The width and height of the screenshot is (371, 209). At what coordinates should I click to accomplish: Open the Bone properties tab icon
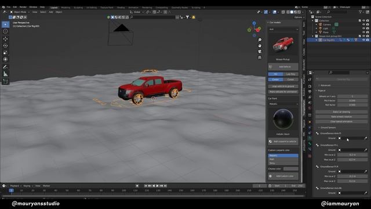310,144
